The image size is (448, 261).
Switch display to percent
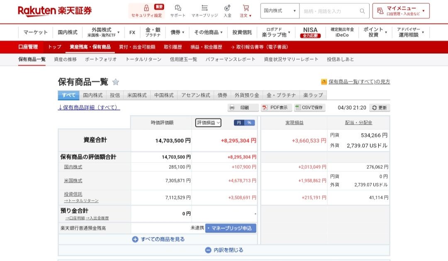coord(249,123)
